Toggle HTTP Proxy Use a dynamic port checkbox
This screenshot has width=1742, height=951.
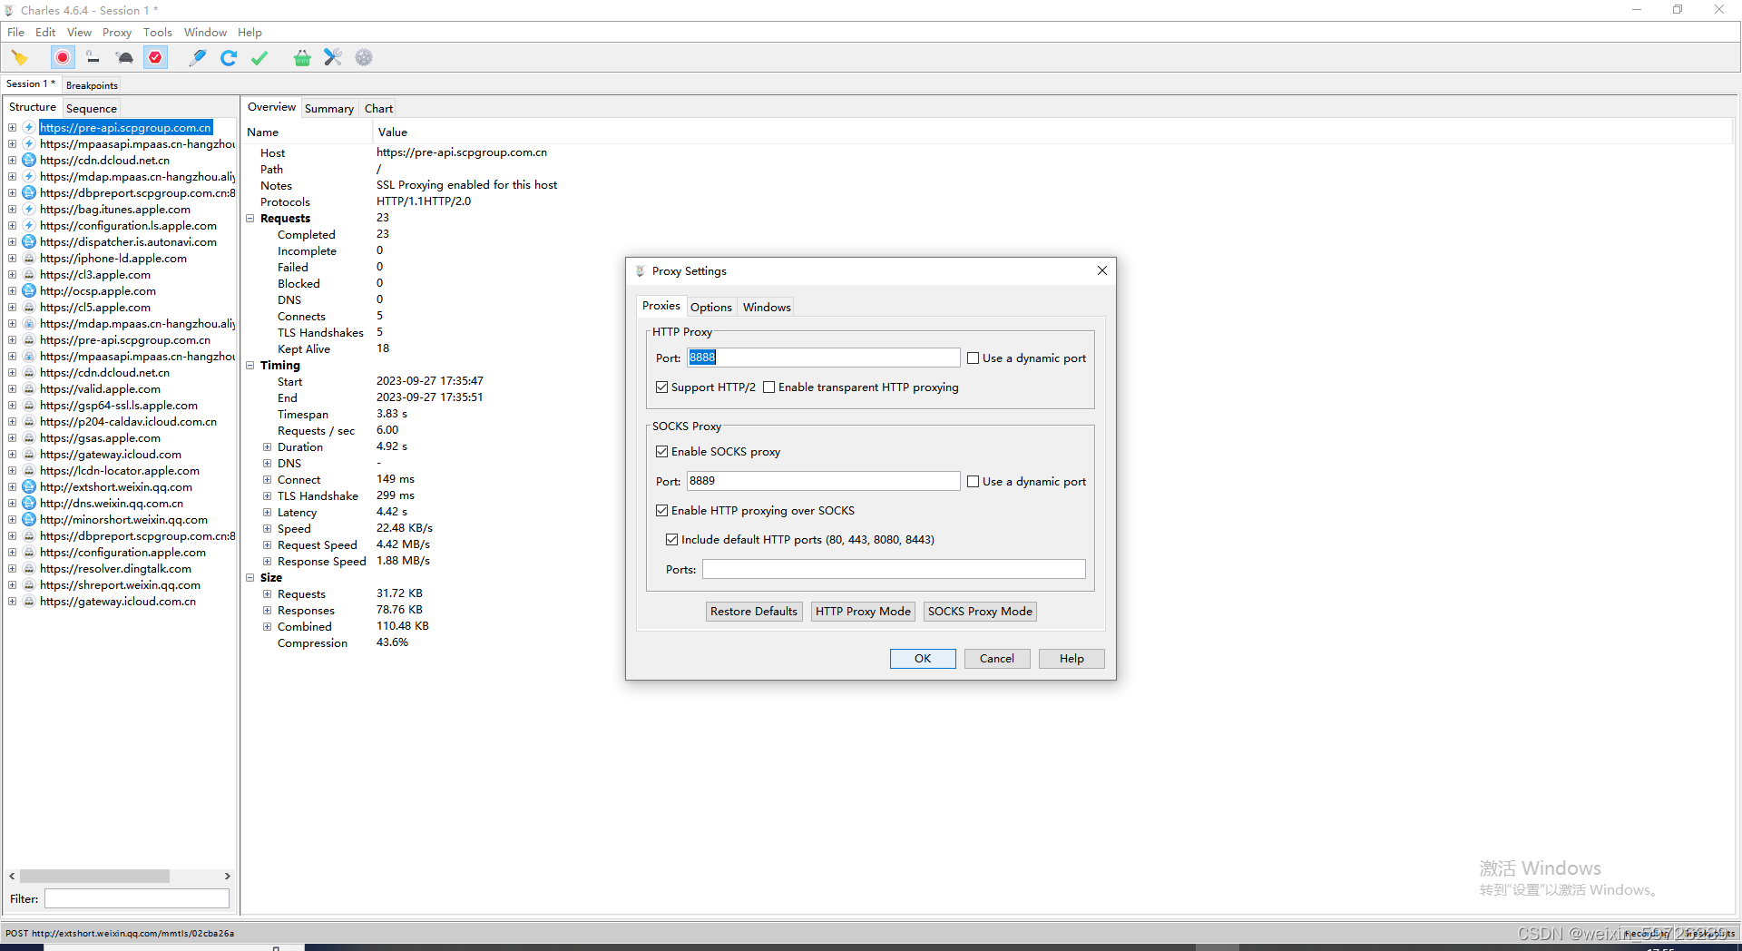click(973, 358)
